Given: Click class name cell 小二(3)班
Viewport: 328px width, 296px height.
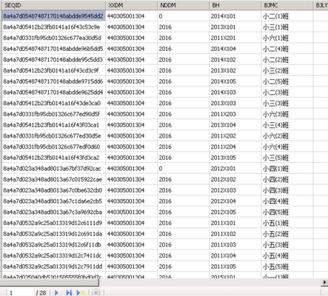Looking at the screenshot, I should pos(287,92).
